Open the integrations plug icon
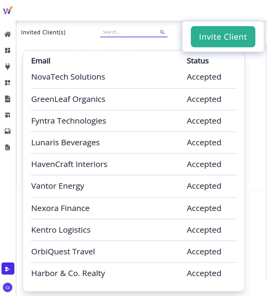The height and width of the screenshot is (296, 267). pos(7,66)
